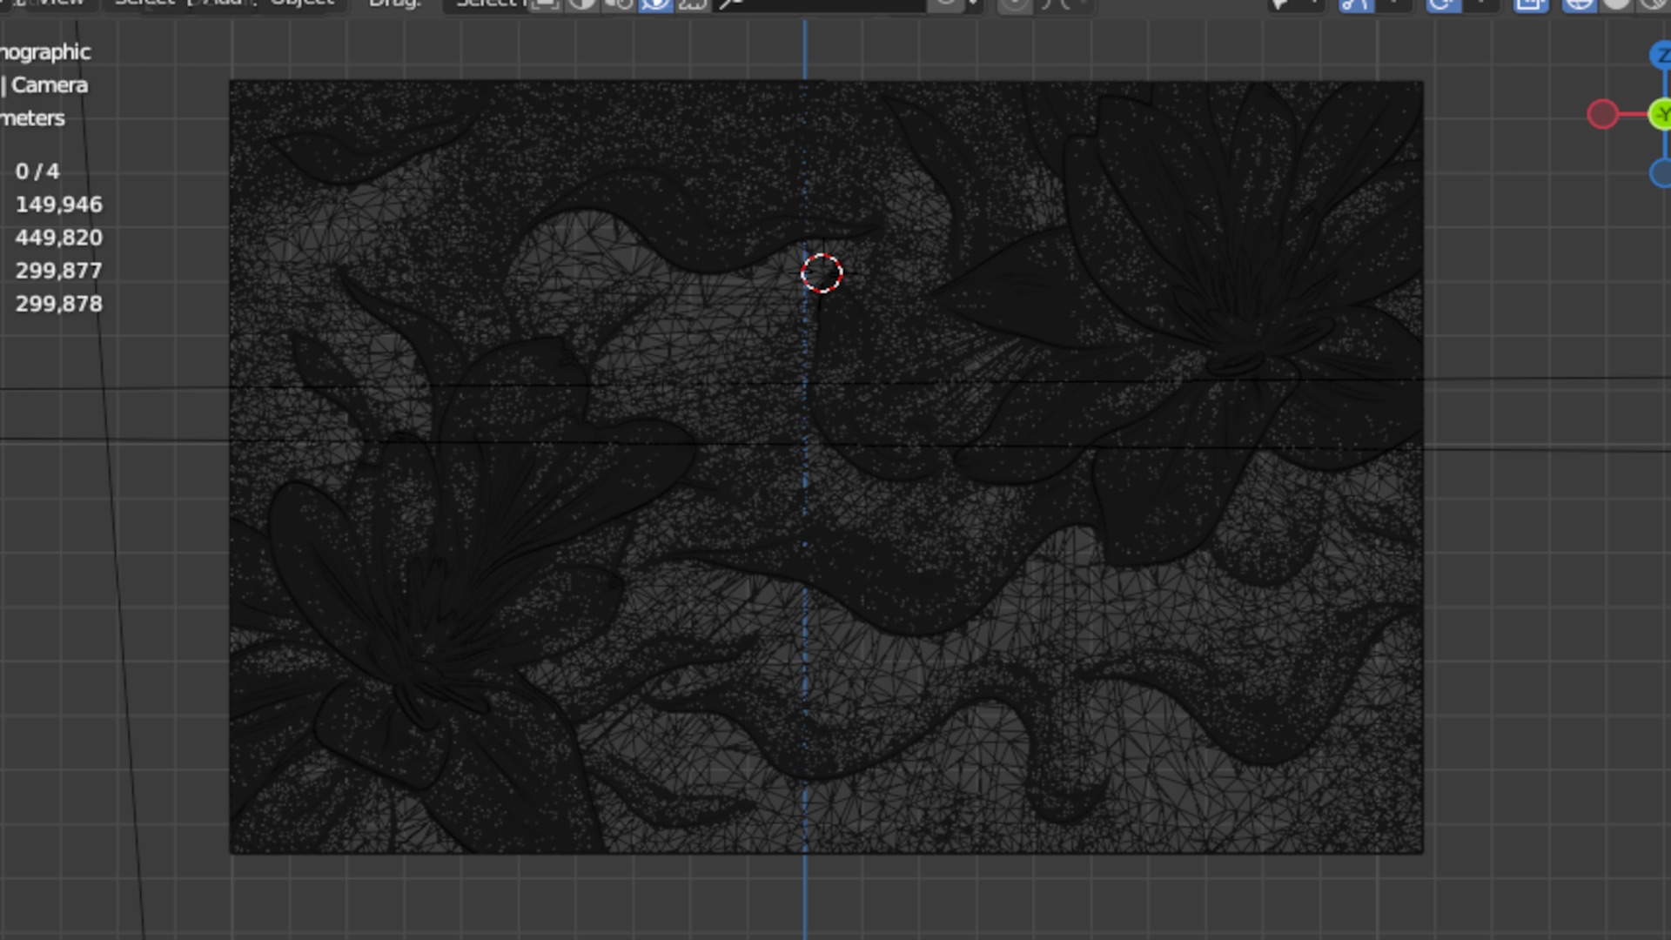This screenshot has height=940, width=1671.
Task: Toggle viewport overlays button
Action: pyautogui.click(x=1442, y=4)
